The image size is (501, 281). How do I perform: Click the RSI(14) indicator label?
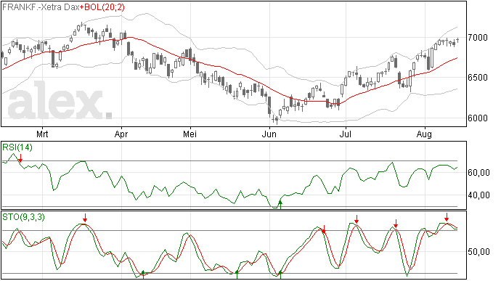coord(17,147)
